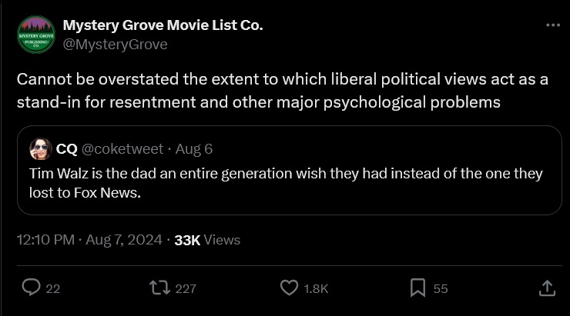570x316 pixels.
Task: Open the three-dot more options menu
Action: click(552, 25)
